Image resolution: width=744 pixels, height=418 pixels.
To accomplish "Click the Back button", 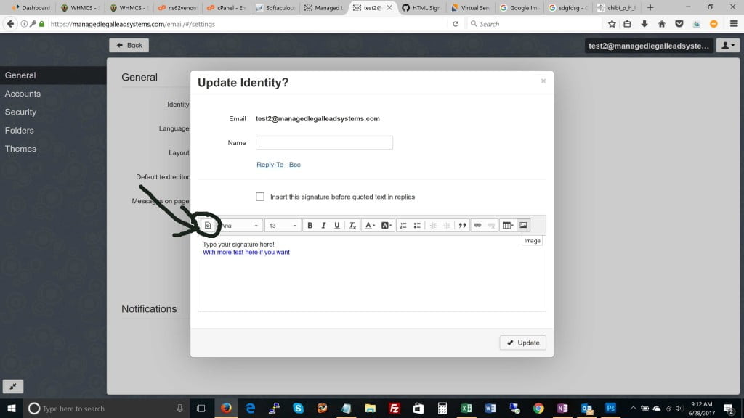I will (x=129, y=45).
